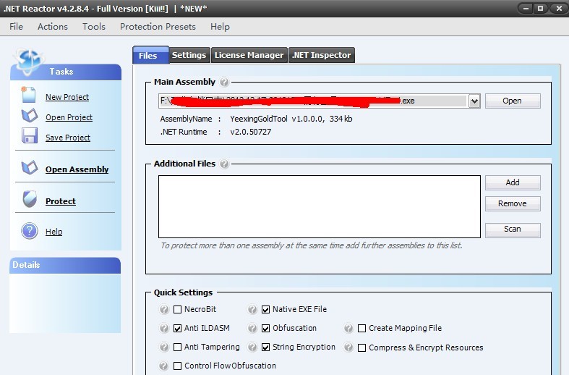This screenshot has width=569, height=375.
Task: Click the Protect shield icon
Action: coord(30,199)
